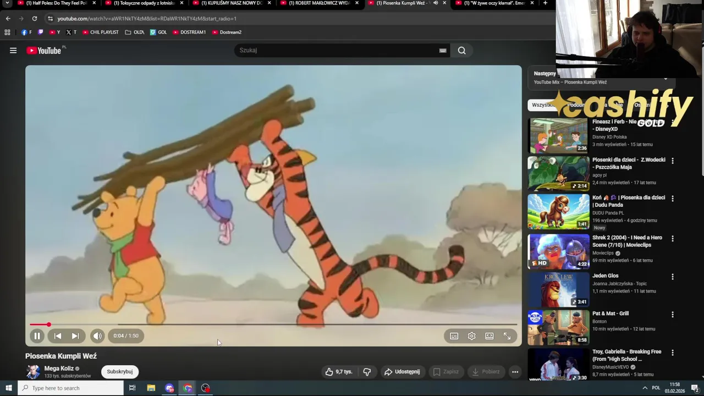Open the video player settings gear
704x396 pixels.
click(472, 336)
